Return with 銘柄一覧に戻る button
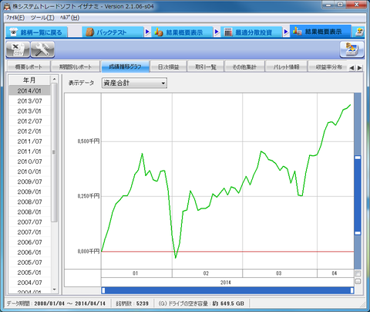The width and height of the screenshot is (370, 312). tap(36, 32)
